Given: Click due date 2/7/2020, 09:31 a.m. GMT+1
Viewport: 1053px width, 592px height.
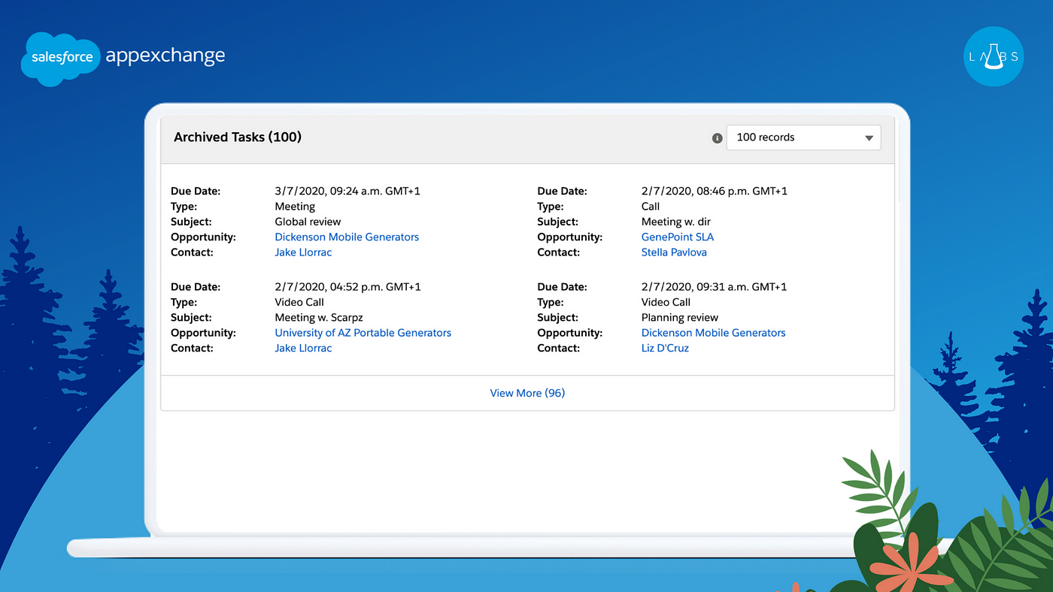Looking at the screenshot, I should pos(714,287).
